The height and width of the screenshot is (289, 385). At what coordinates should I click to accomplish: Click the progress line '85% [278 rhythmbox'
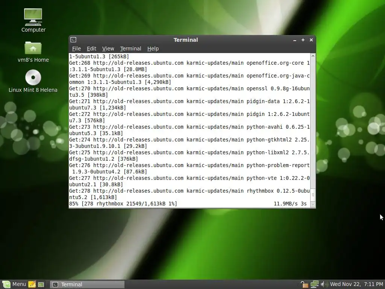tap(123, 204)
